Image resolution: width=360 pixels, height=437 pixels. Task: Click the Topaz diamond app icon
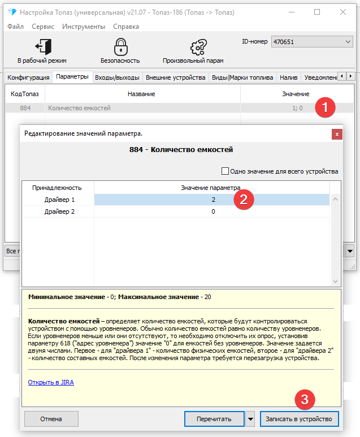pos(12,12)
